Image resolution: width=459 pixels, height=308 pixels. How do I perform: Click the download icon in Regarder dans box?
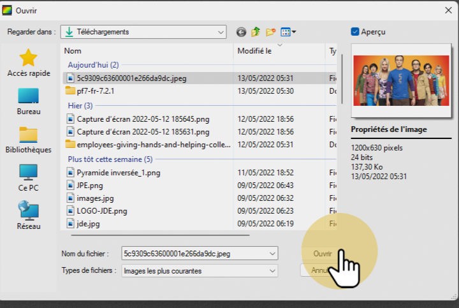point(69,32)
